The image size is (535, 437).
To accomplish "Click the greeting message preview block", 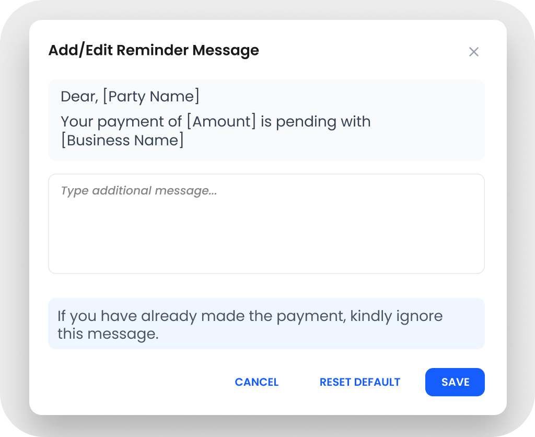I will tap(266, 120).
